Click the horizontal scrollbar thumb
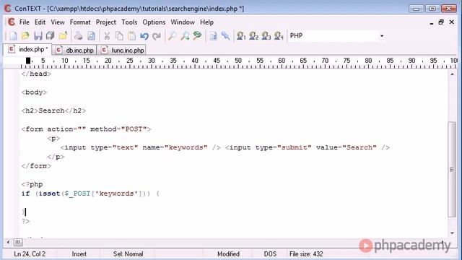 tap(18, 243)
